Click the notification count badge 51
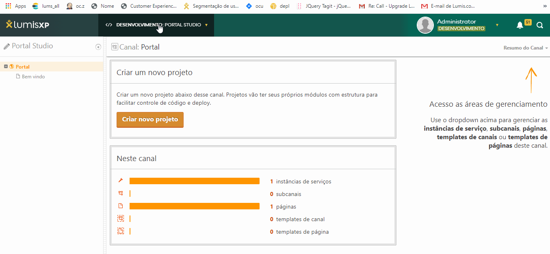The height and width of the screenshot is (254, 550). tap(528, 22)
